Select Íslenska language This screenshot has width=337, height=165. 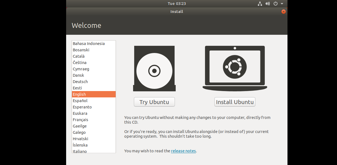click(94, 145)
